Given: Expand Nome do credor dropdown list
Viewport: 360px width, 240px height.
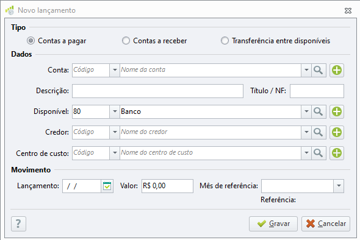Looking at the screenshot, I should pyautogui.click(x=306, y=132).
